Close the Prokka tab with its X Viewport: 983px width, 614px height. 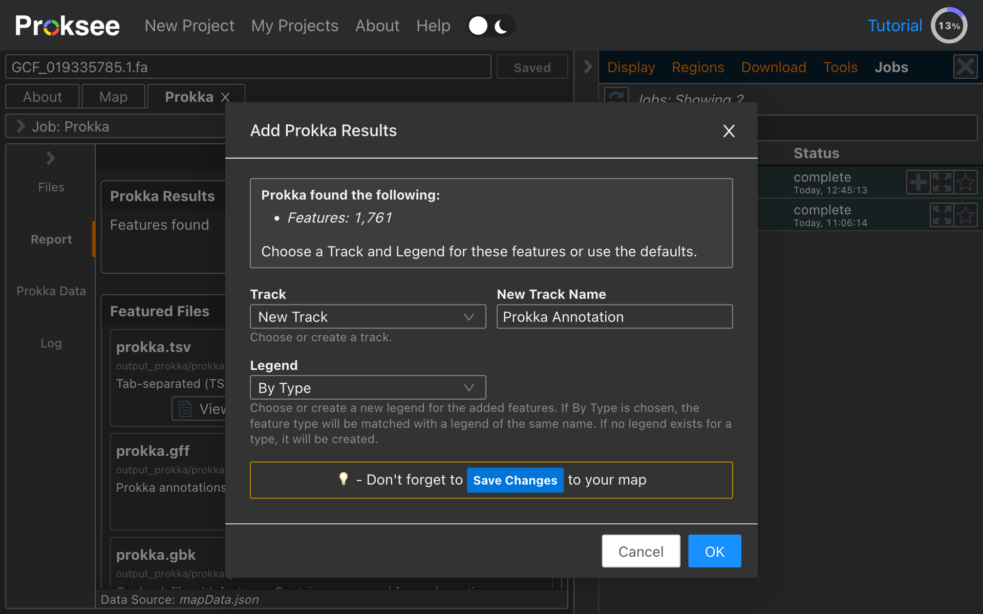click(x=225, y=97)
